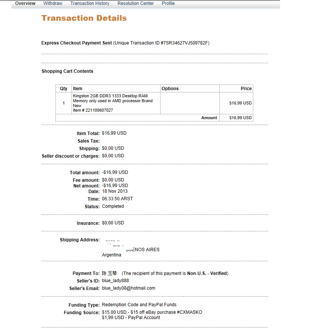Click the recipient name 陈 玉琴
329x330 pixels.
[109, 273]
